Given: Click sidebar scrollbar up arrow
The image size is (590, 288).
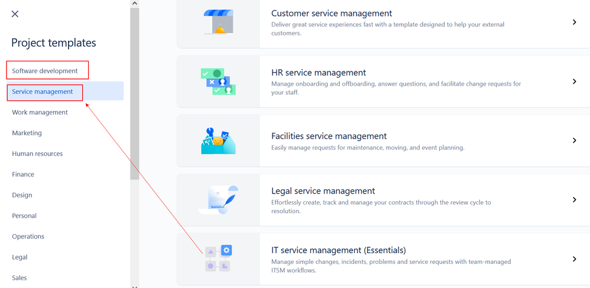Looking at the screenshot, I should [135, 3].
